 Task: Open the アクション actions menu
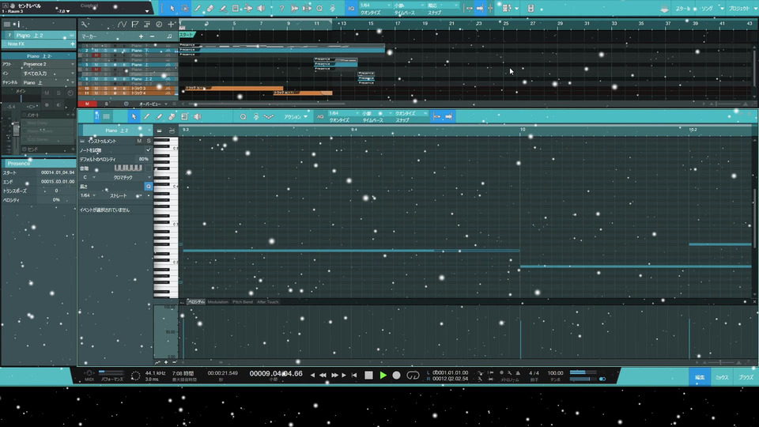(x=296, y=117)
